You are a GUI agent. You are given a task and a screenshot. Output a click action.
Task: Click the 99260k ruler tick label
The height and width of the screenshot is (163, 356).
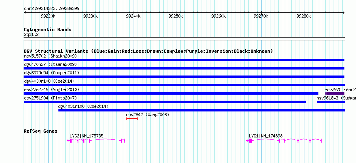[218, 16]
